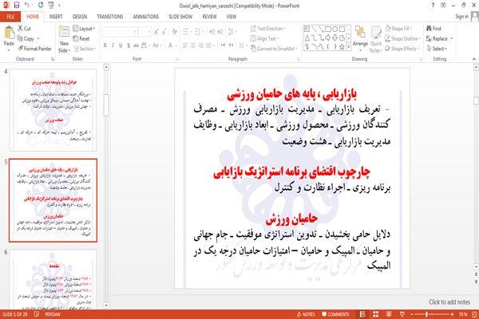
Task: Toggle left text alignment
Action: coord(185,45)
